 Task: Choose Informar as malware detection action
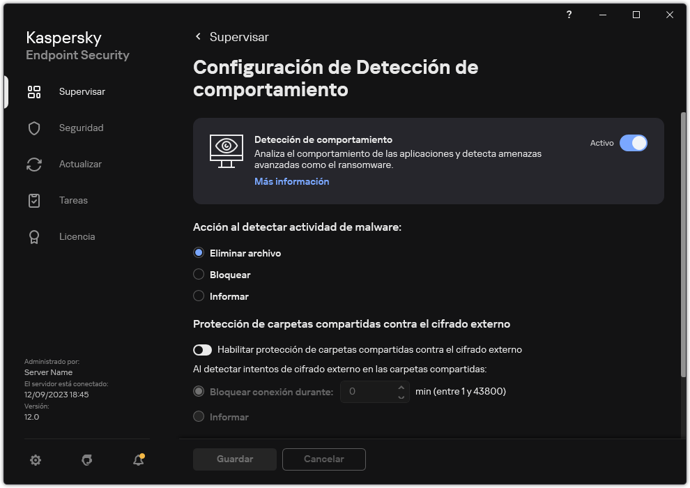[x=199, y=296]
